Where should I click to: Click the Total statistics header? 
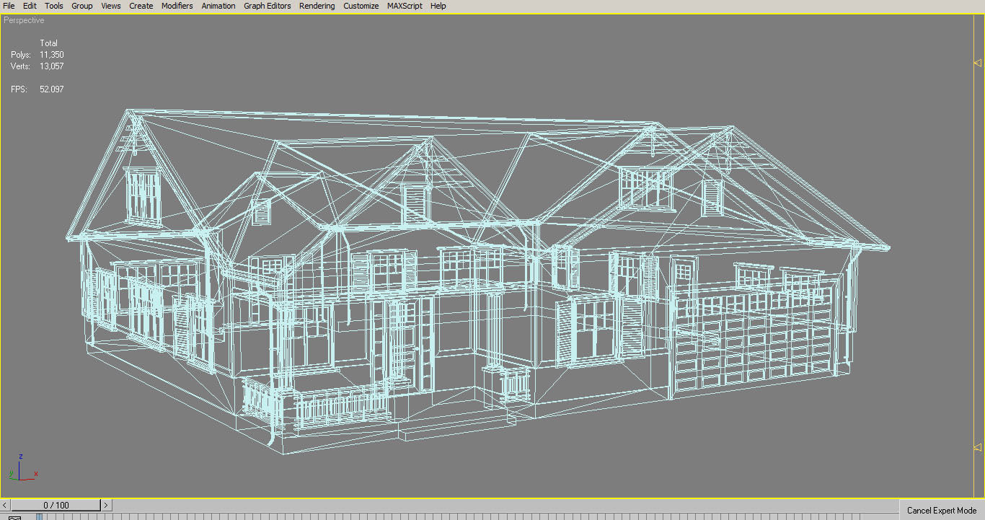tap(49, 43)
